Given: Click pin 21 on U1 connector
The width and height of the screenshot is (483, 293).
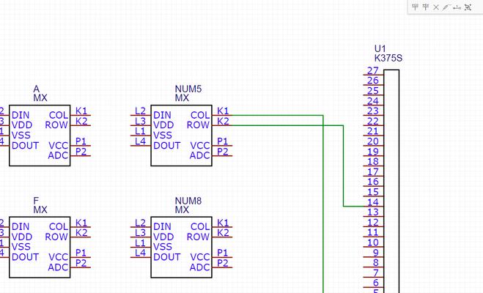Looking at the screenshot, I should coord(373,133).
